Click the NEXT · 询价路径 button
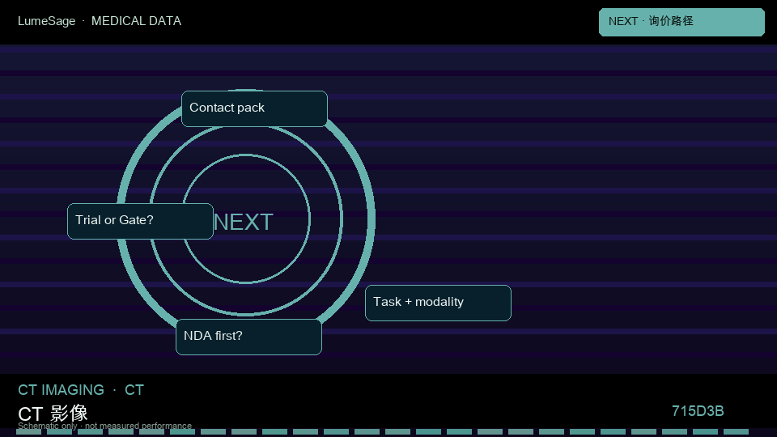The image size is (777, 437). click(x=681, y=22)
